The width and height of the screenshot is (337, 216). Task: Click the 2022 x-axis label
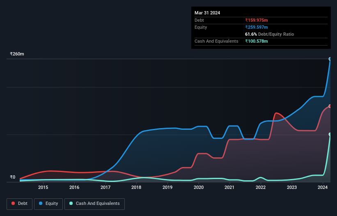pyautogui.click(x=261, y=187)
